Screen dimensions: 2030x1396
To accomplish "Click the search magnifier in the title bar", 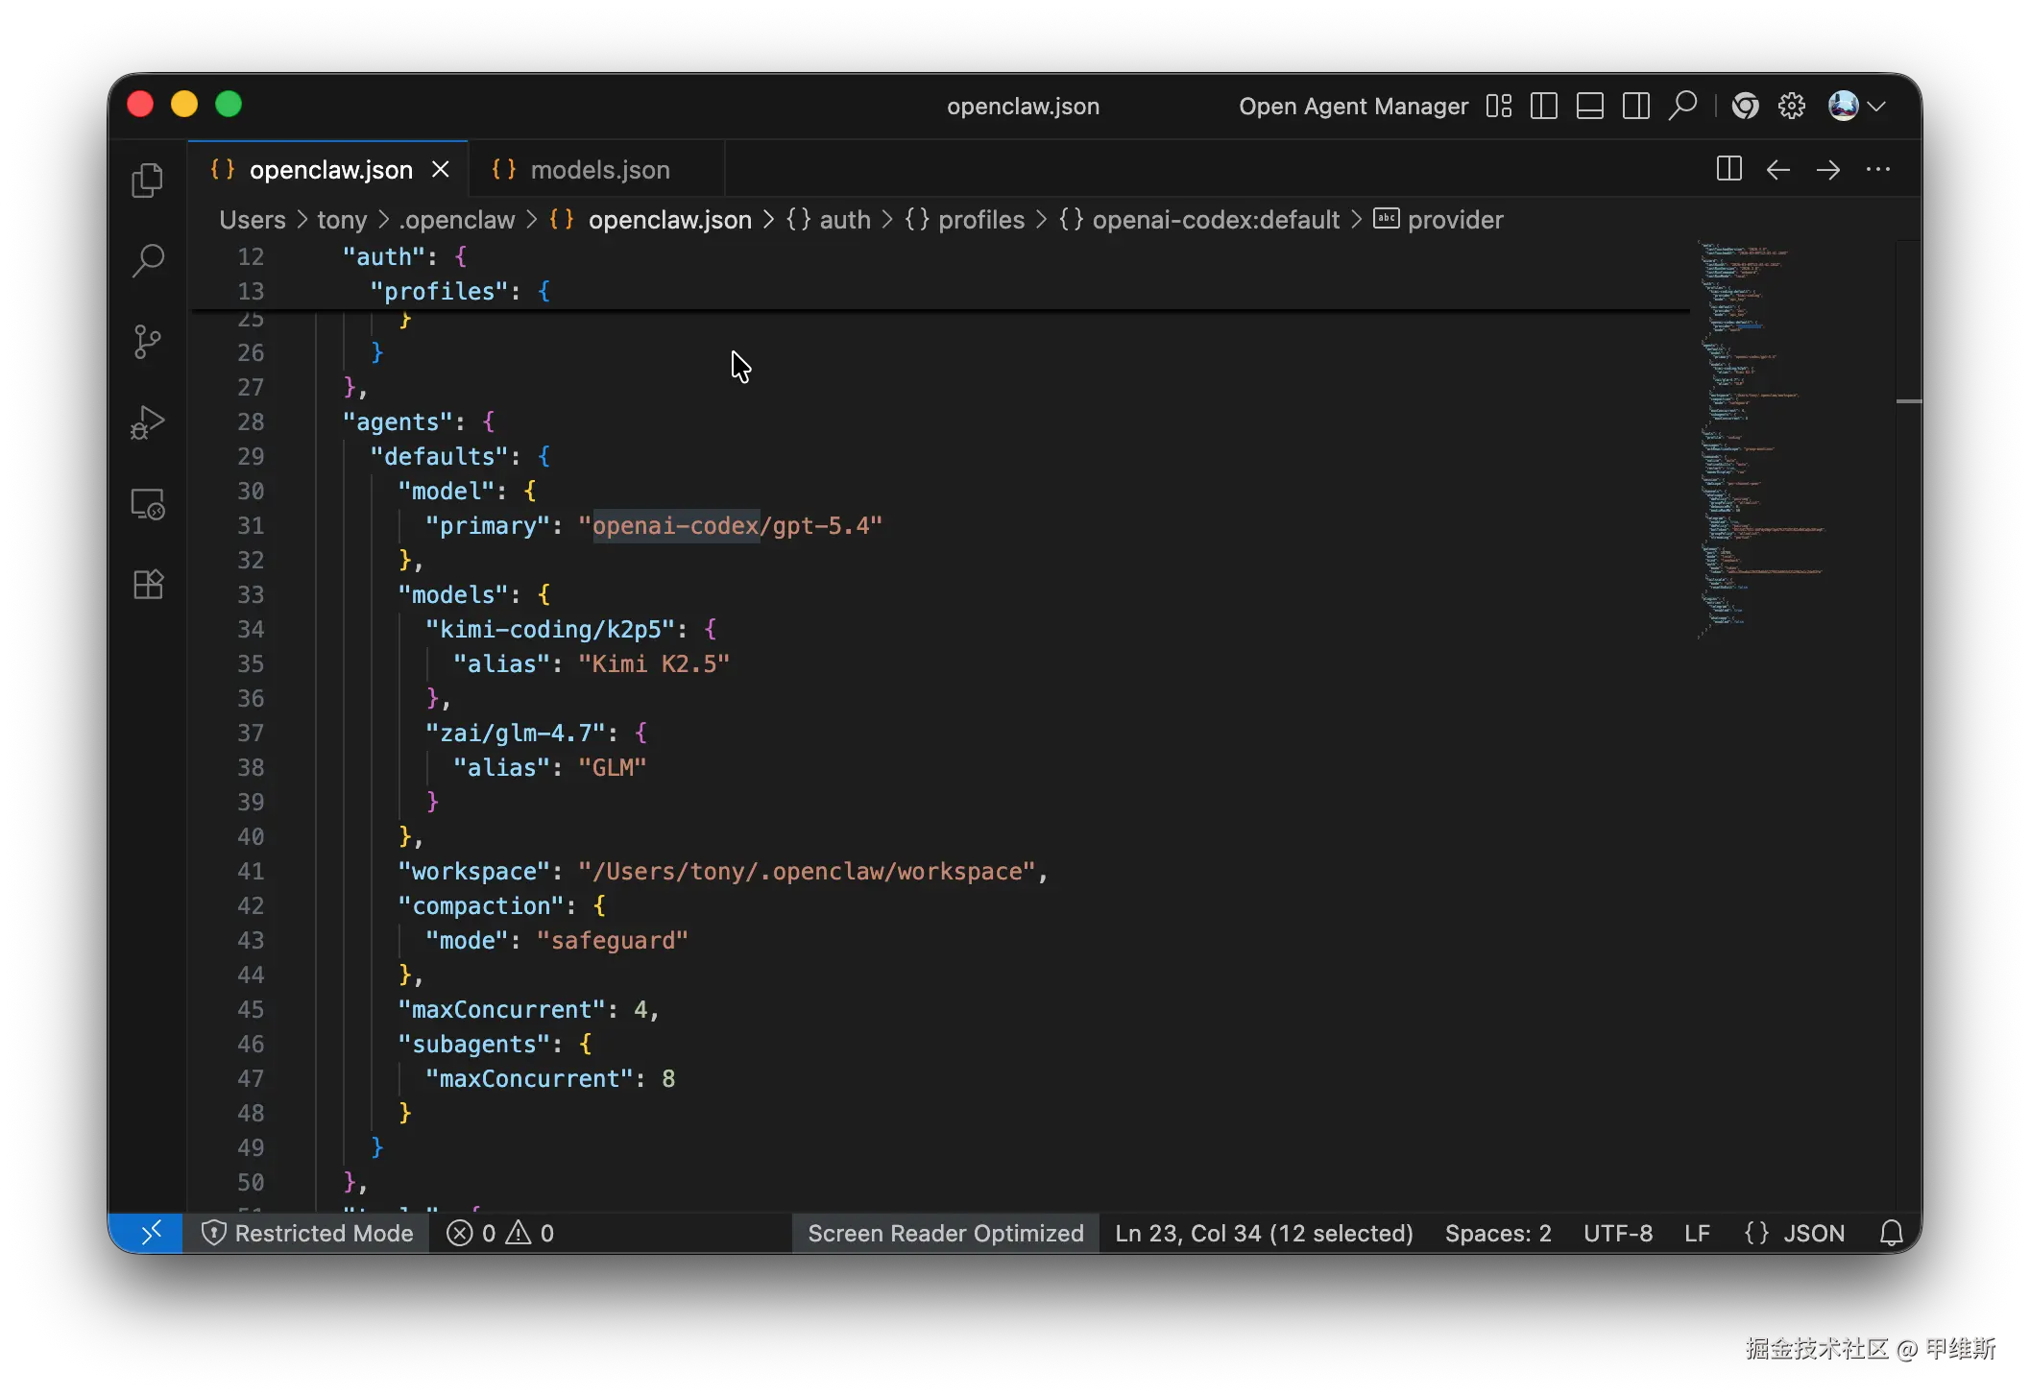I will tap(1682, 106).
